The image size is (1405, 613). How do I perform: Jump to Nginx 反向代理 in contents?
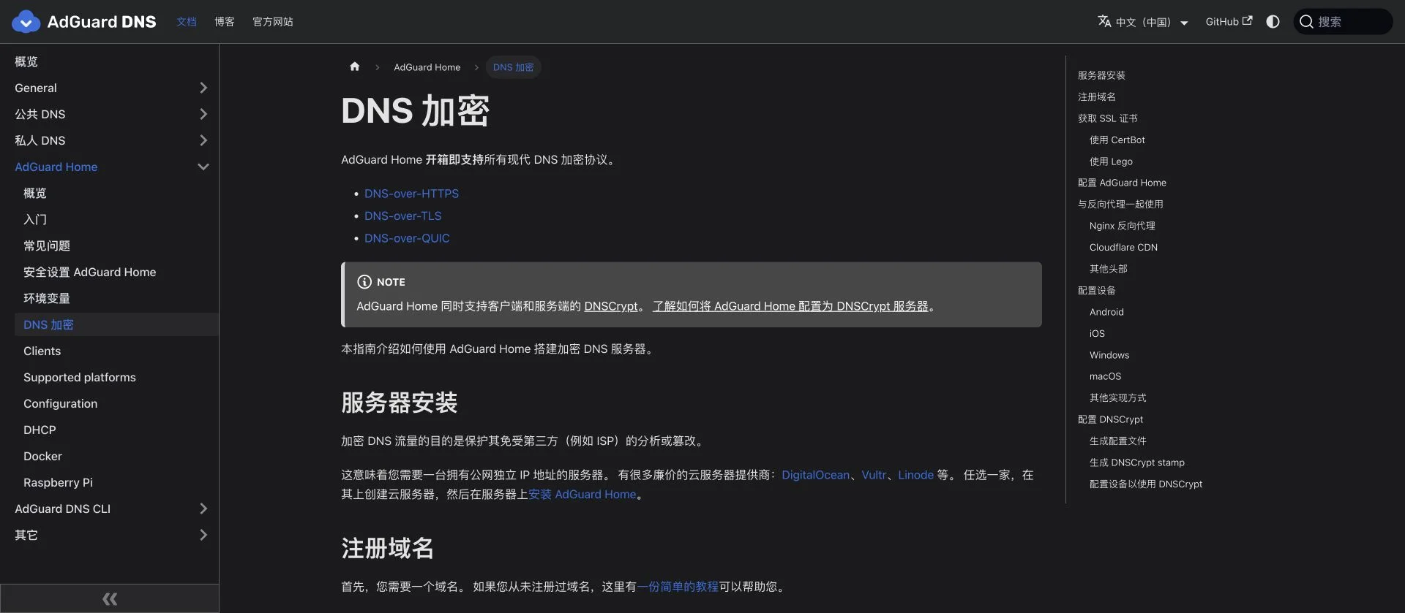coord(1123,226)
